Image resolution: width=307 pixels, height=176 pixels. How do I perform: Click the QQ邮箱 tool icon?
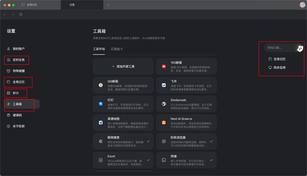(x=101, y=85)
